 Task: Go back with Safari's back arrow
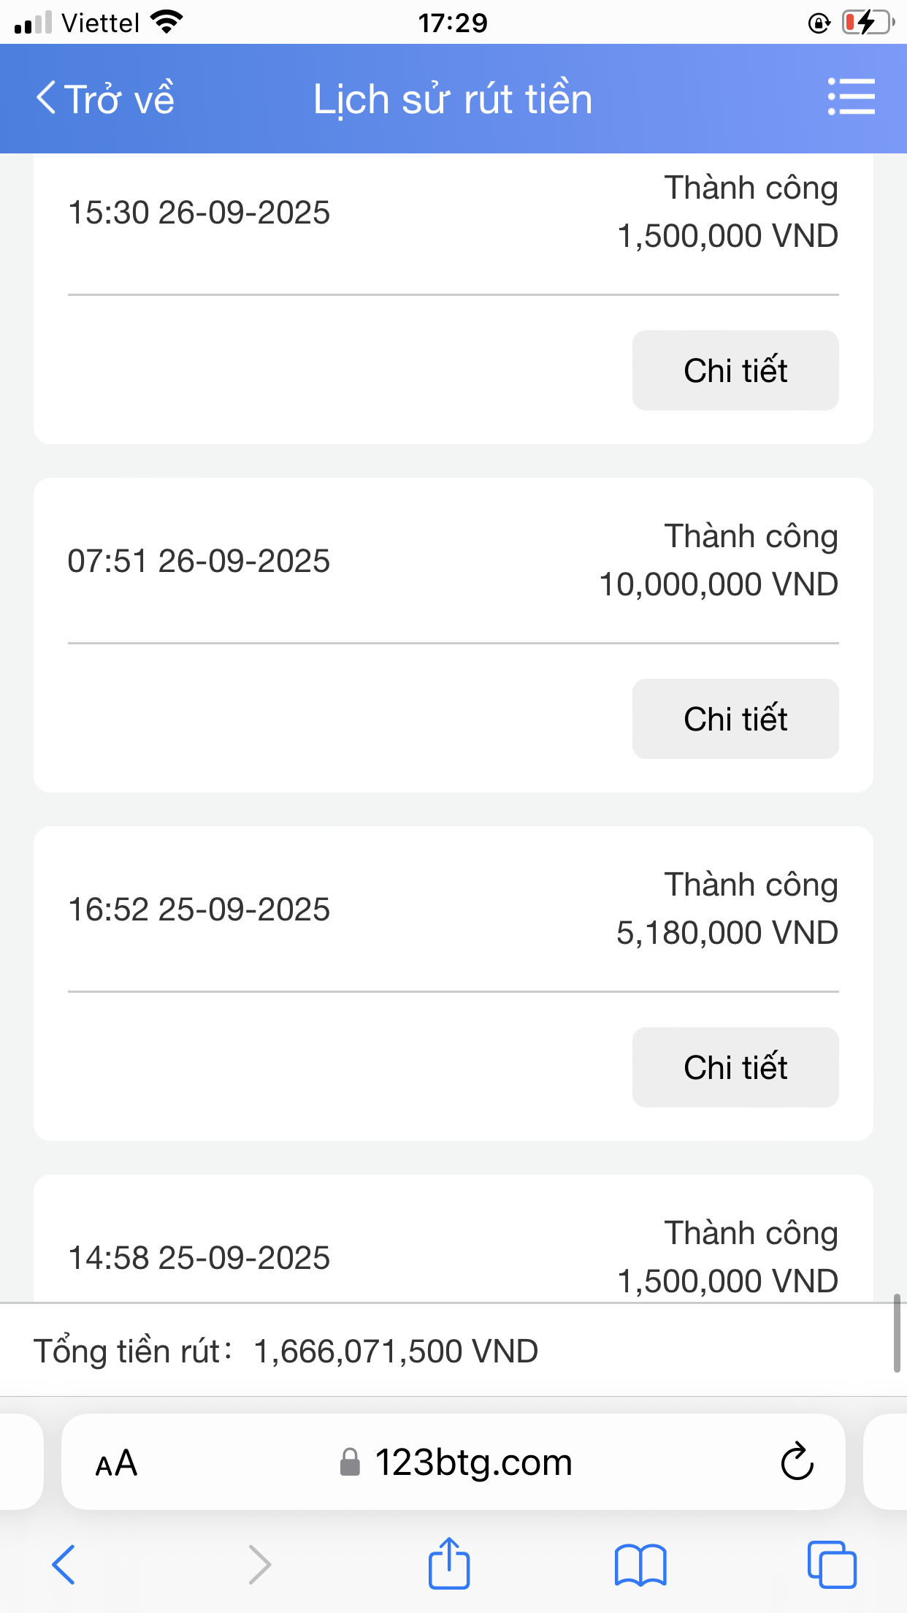tap(64, 1565)
